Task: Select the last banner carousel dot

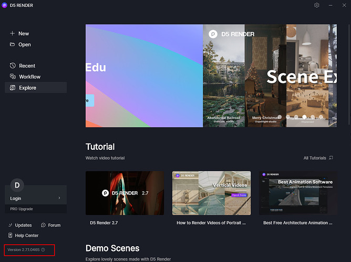Action: point(321,117)
